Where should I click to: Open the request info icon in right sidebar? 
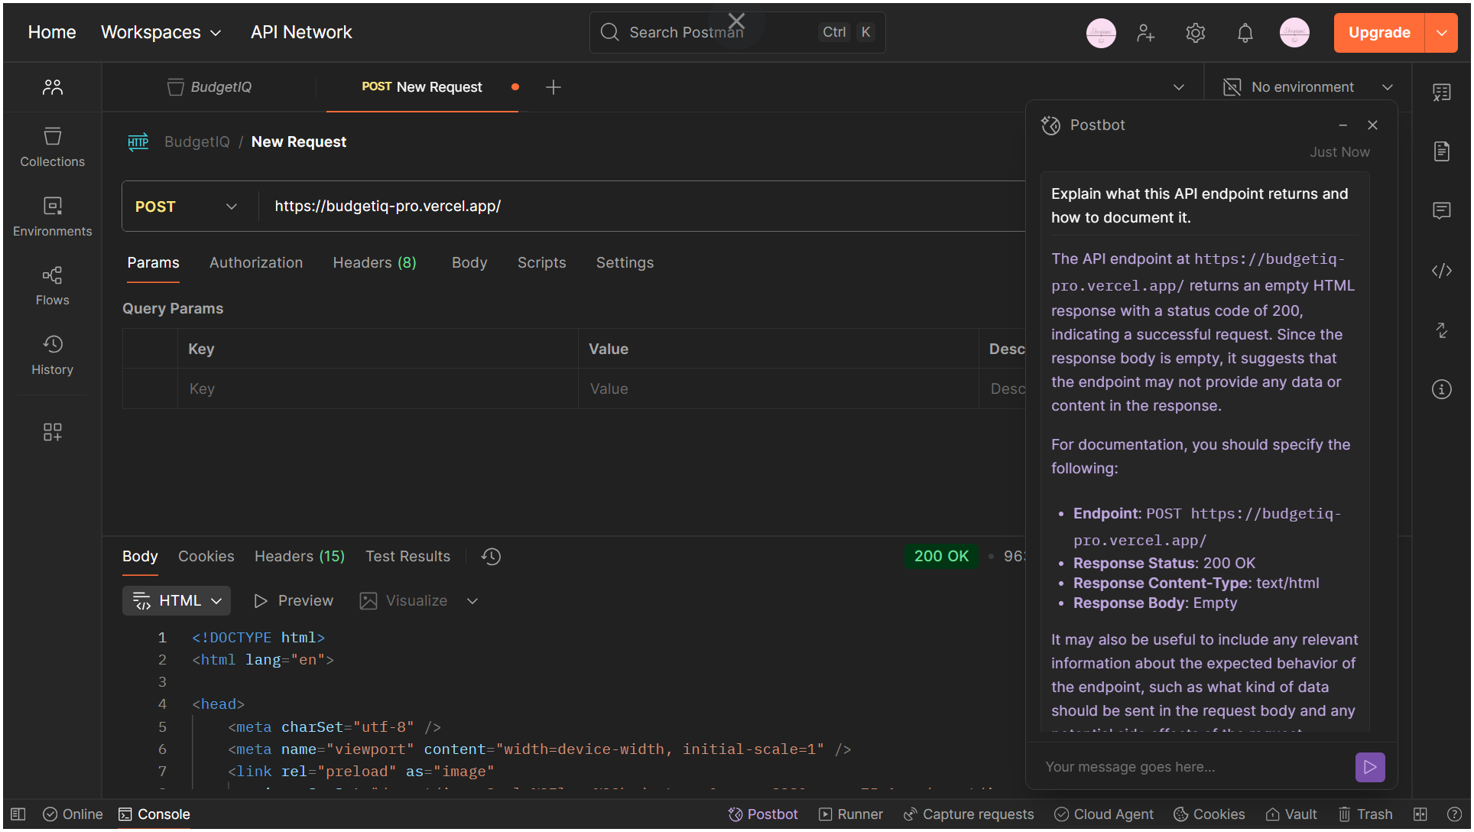(x=1441, y=389)
